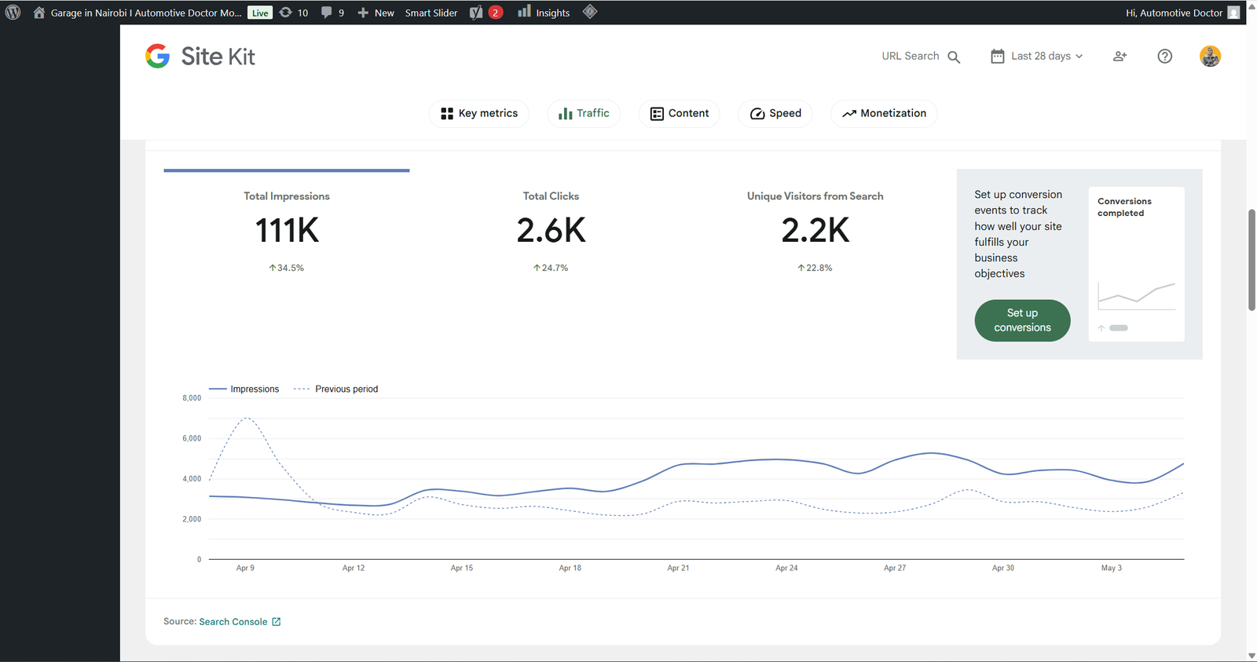Open the Smart Slider admin bar menu
Viewport: 1257px width, 662px height.
(x=431, y=13)
